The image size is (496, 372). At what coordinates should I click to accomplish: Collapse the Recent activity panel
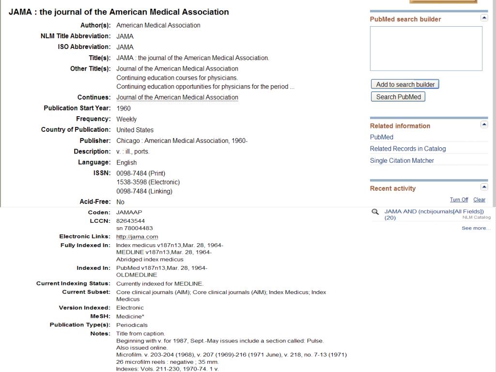[x=484, y=187]
